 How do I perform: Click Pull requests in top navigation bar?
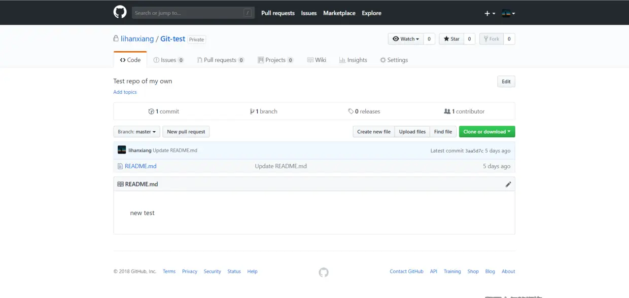[278, 13]
